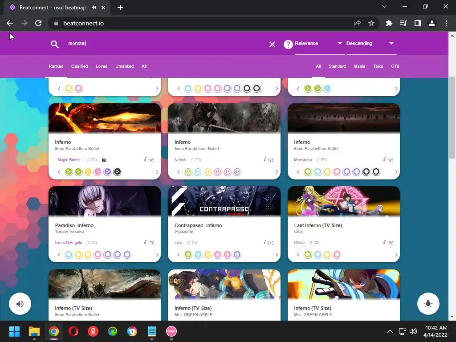Open mapper link - Magic Bomb -

pyautogui.click(x=68, y=160)
